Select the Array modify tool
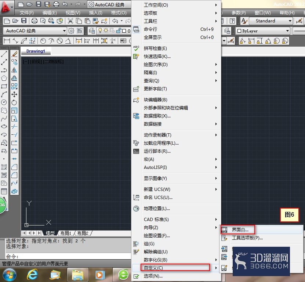 click(x=14, y=86)
